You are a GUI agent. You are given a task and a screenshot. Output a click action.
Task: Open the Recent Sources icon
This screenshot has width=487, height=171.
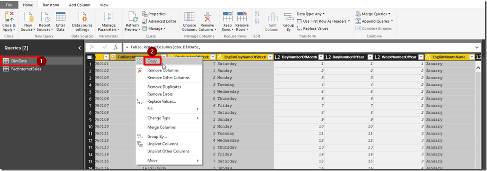[x=45, y=17]
